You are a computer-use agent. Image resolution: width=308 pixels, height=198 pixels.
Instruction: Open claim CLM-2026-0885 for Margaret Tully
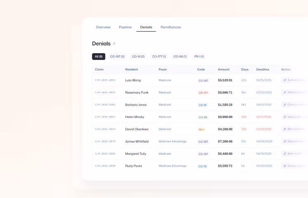[x=105, y=153]
